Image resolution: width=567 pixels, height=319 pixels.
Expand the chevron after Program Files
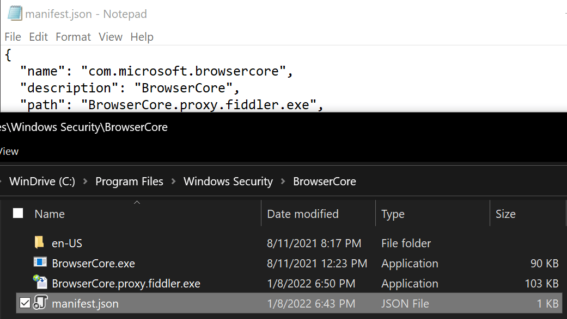pyautogui.click(x=174, y=182)
